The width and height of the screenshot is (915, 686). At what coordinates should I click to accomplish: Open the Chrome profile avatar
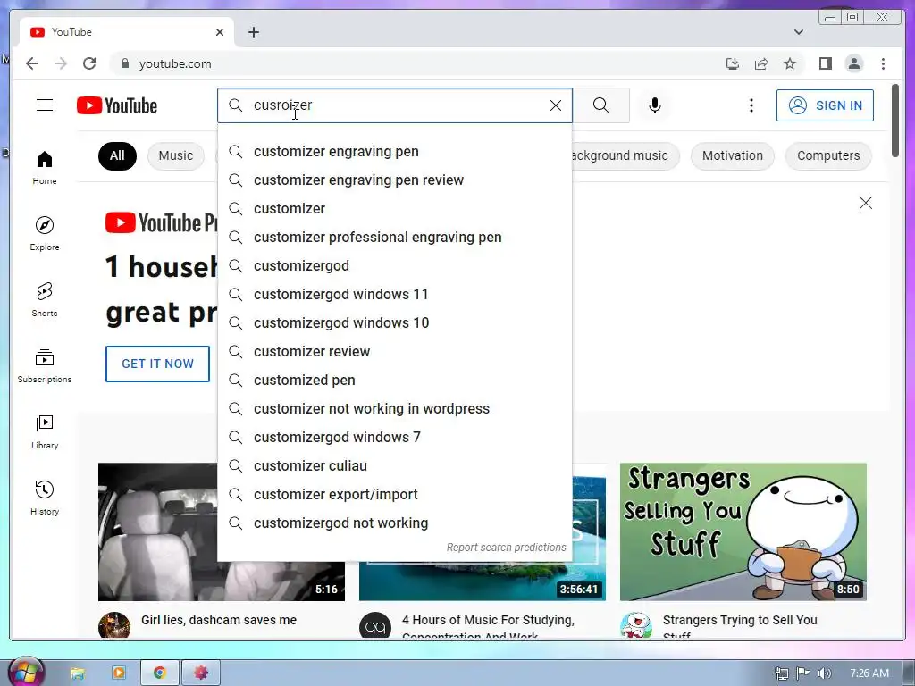click(x=853, y=63)
